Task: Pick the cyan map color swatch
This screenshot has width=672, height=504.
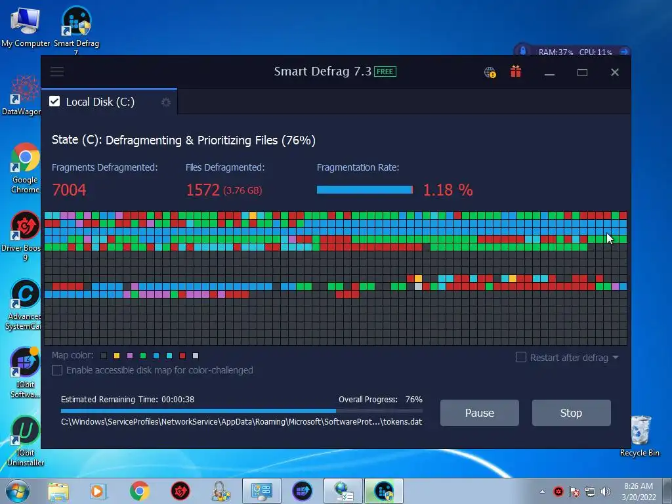Action: pos(169,356)
